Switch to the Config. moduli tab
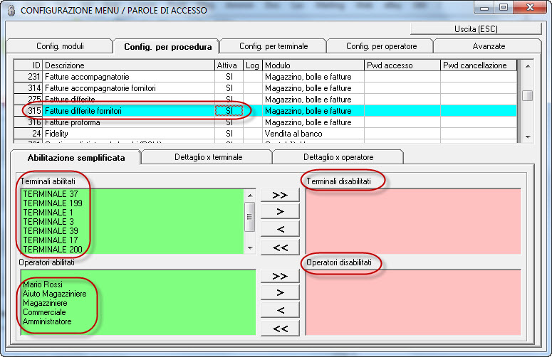This screenshot has height=357, width=552. click(x=60, y=46)
